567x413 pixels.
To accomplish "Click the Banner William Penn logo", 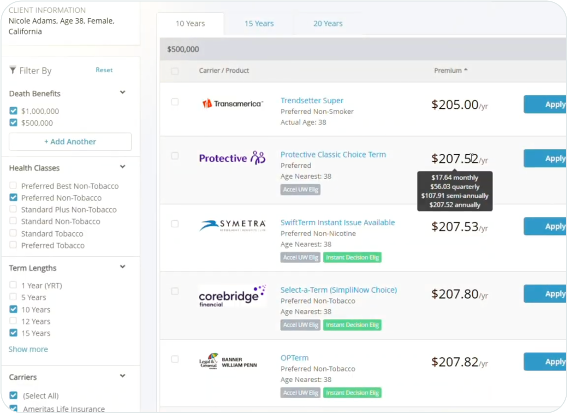I will pos(228,362).
